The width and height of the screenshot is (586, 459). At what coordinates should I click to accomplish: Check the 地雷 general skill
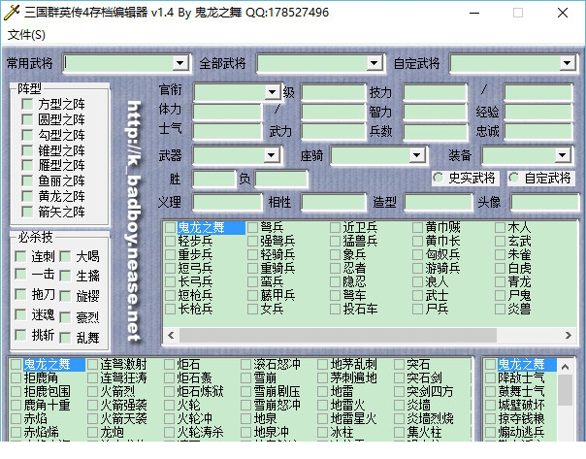[x=322, y=391]
